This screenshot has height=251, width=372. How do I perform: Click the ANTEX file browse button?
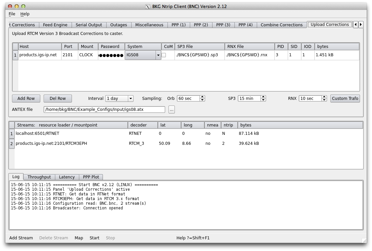click(x=172, y=110)
